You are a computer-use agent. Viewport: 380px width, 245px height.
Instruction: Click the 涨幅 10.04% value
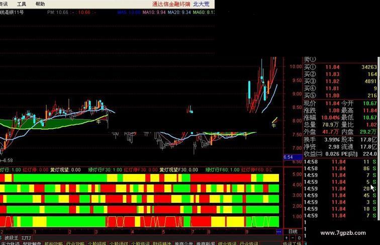331,118
